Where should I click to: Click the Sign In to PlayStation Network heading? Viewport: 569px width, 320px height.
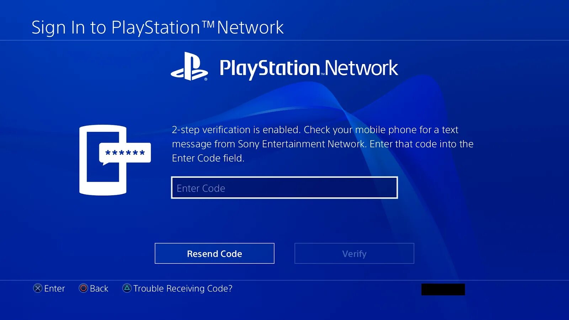tap(158, 27)
